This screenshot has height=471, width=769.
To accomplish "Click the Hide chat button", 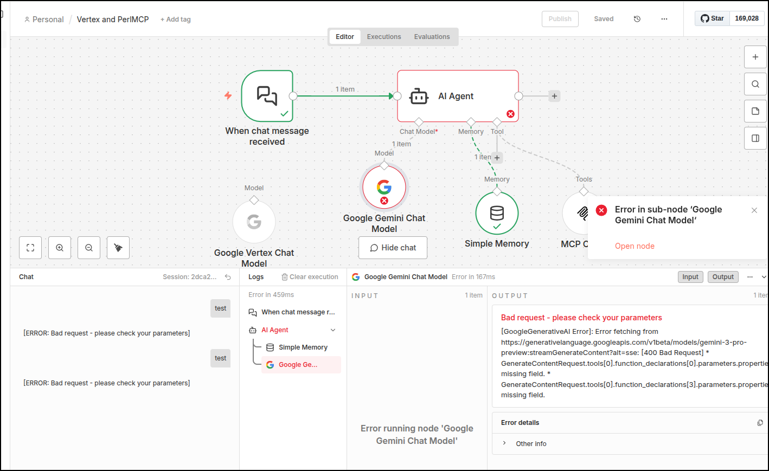I will [x=393, y=248].
